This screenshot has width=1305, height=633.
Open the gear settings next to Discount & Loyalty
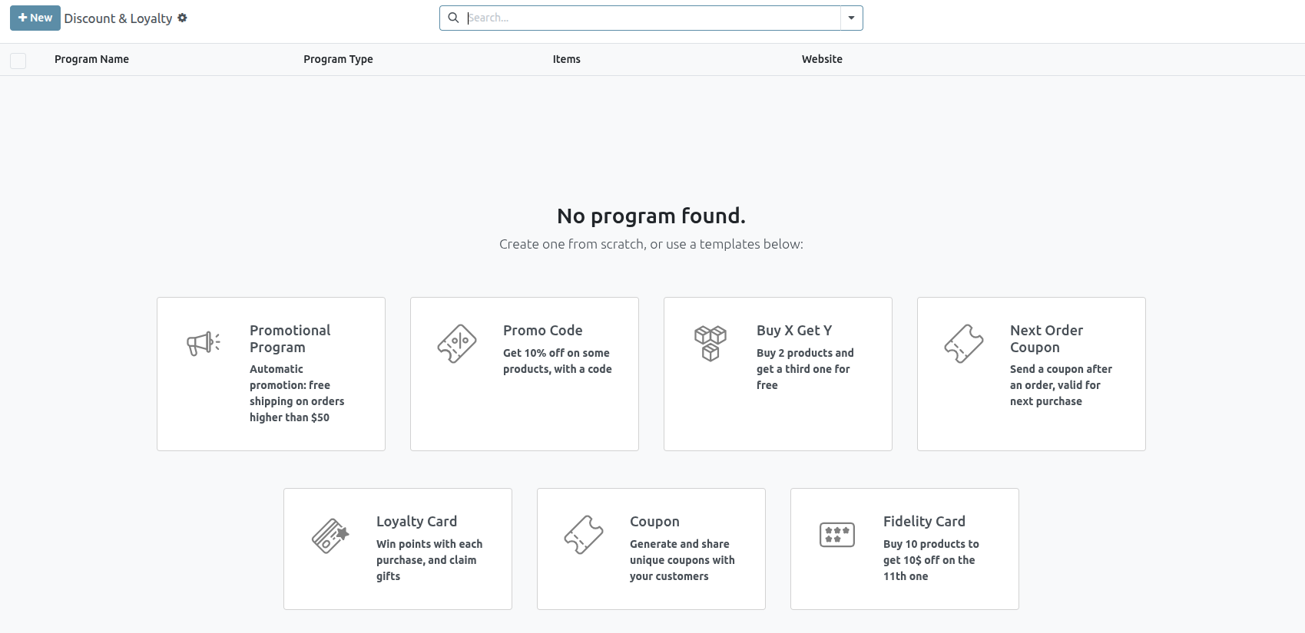pos(182,18)
